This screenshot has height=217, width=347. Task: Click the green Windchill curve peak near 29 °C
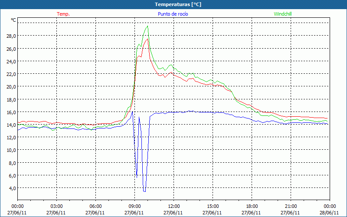click(x=147, y=26)
